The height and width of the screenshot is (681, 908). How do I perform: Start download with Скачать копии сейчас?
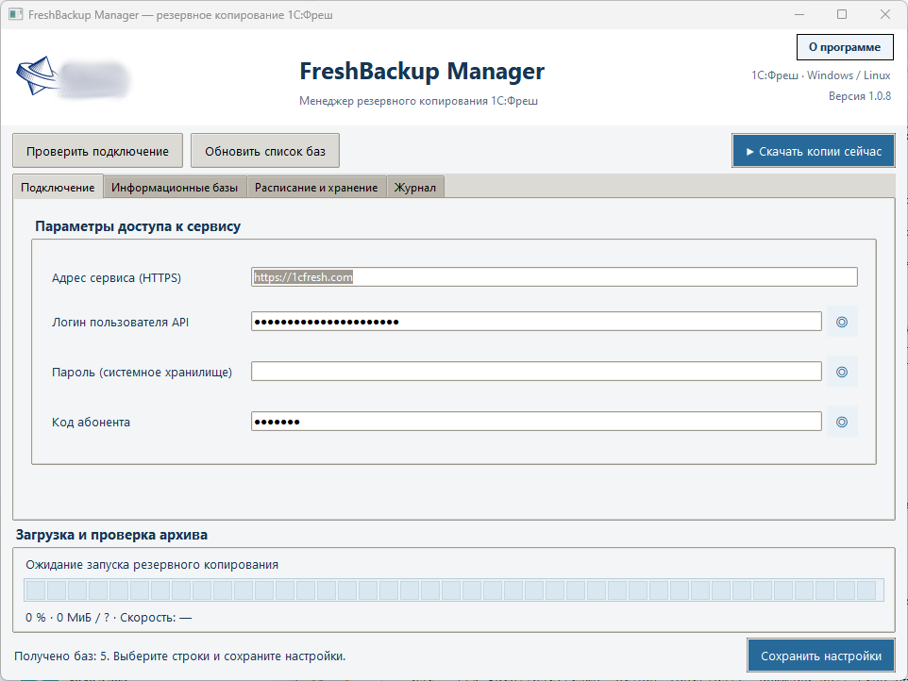tap(814, 151)
